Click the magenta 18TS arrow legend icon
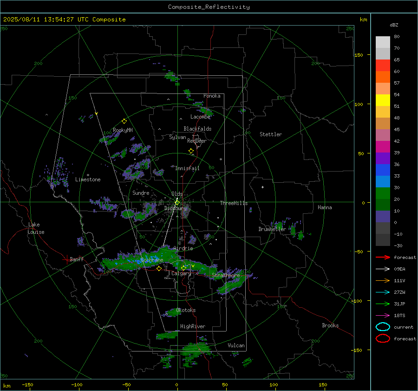This screenshot has width=418, height=391. (383, 316)
